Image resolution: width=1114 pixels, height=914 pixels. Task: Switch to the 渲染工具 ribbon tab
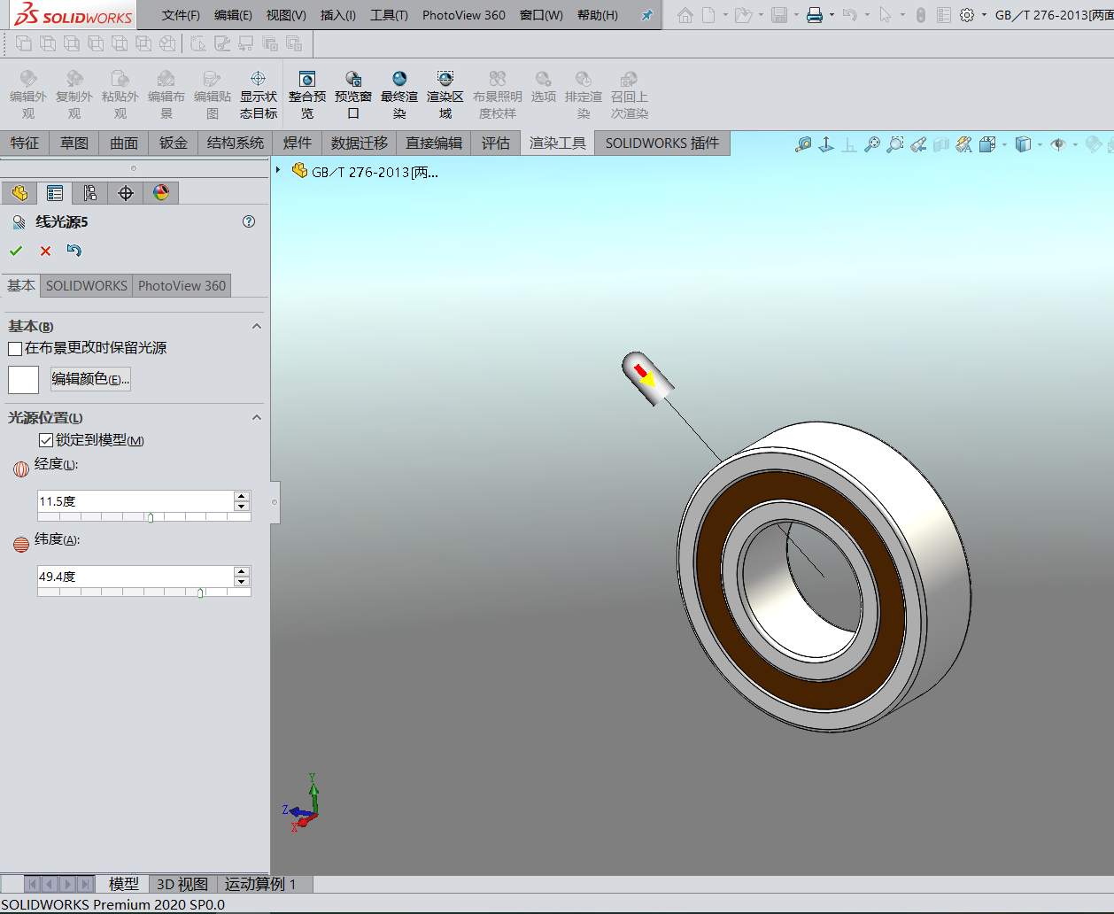(557, 143)
